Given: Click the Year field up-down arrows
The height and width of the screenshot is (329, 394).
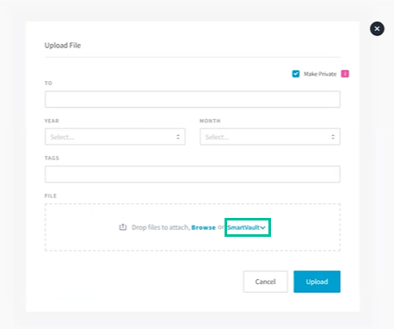Looking at the screenshot, I should click(178, 137).
